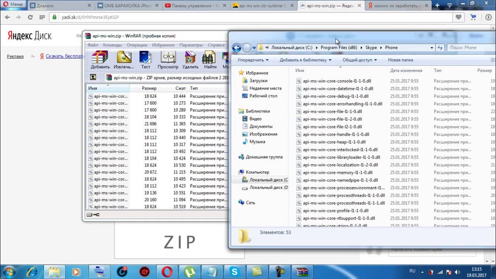Image resolution: width=496 pixels, height=279 pixels.
Task: Select Локальный диск (D in sidebar
Action: [x=269, y=188]
